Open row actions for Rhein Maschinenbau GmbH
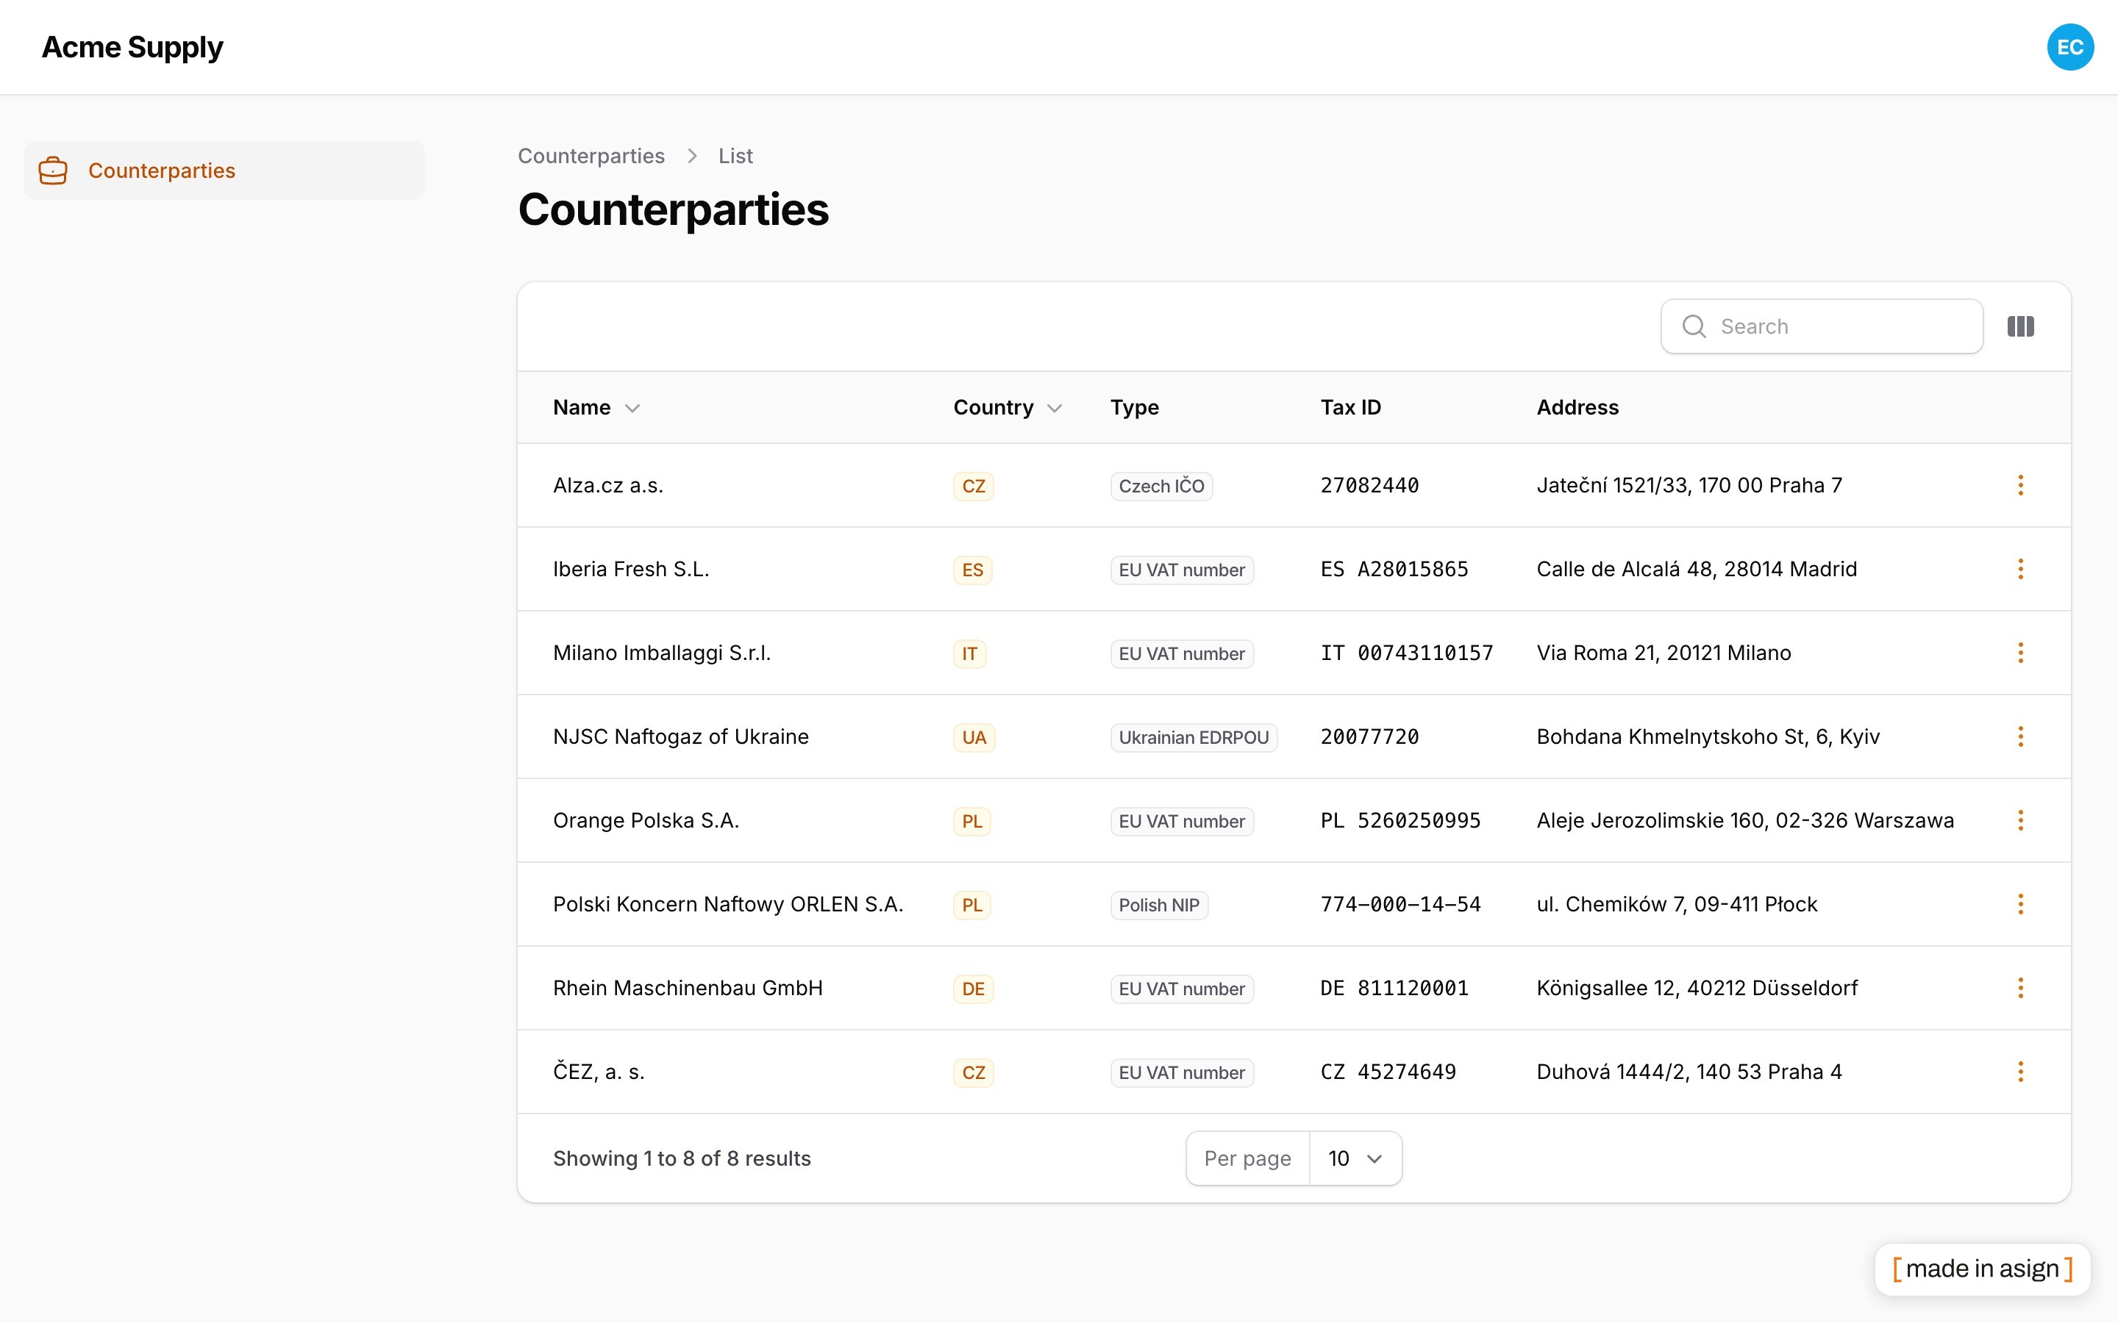2118x1323 pixels. pos(2020,988)
